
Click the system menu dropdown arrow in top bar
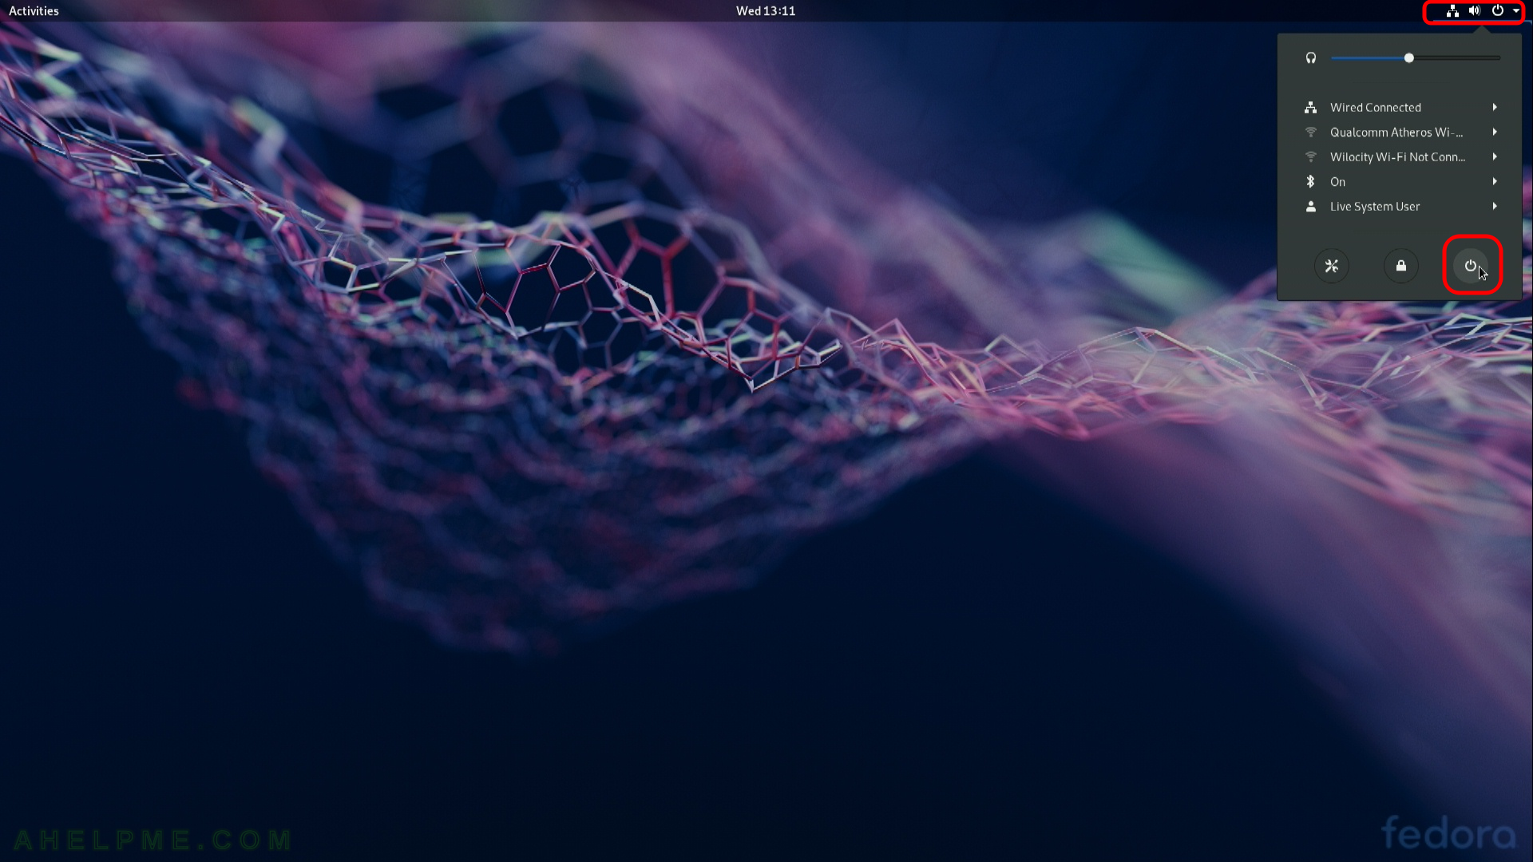point(1515,11)
